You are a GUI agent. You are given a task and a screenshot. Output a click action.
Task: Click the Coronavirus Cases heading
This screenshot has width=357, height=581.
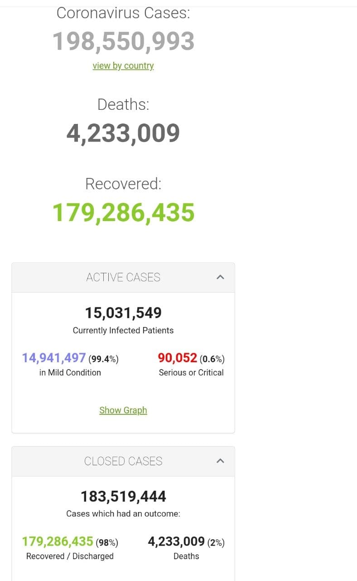(x=123, y=13)
